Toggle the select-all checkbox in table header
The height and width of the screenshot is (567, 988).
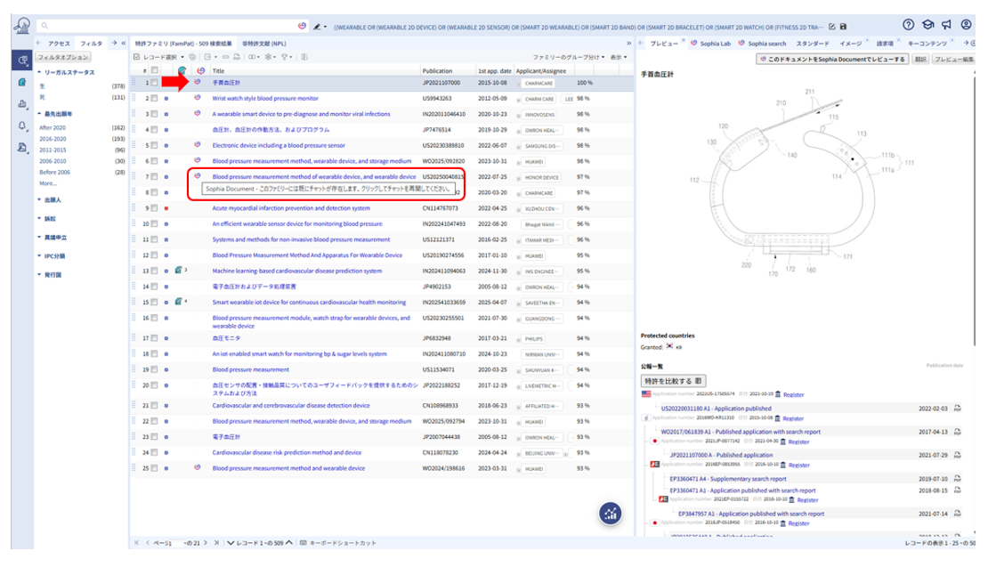coord(154,70)
